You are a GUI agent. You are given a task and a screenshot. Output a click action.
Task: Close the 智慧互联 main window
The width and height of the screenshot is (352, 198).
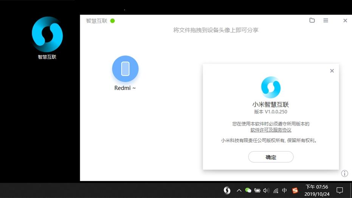(345, 21)
